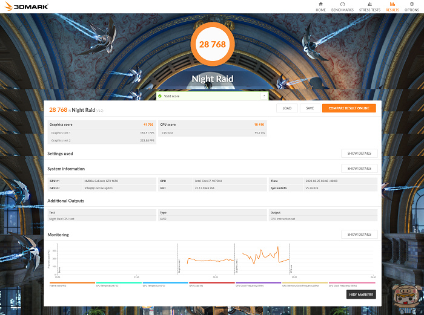Viewport: 424px width, 315px height.
Task: Click NVIDIA GeForce GTX 1650 value
Action: (x=101, y=181)
